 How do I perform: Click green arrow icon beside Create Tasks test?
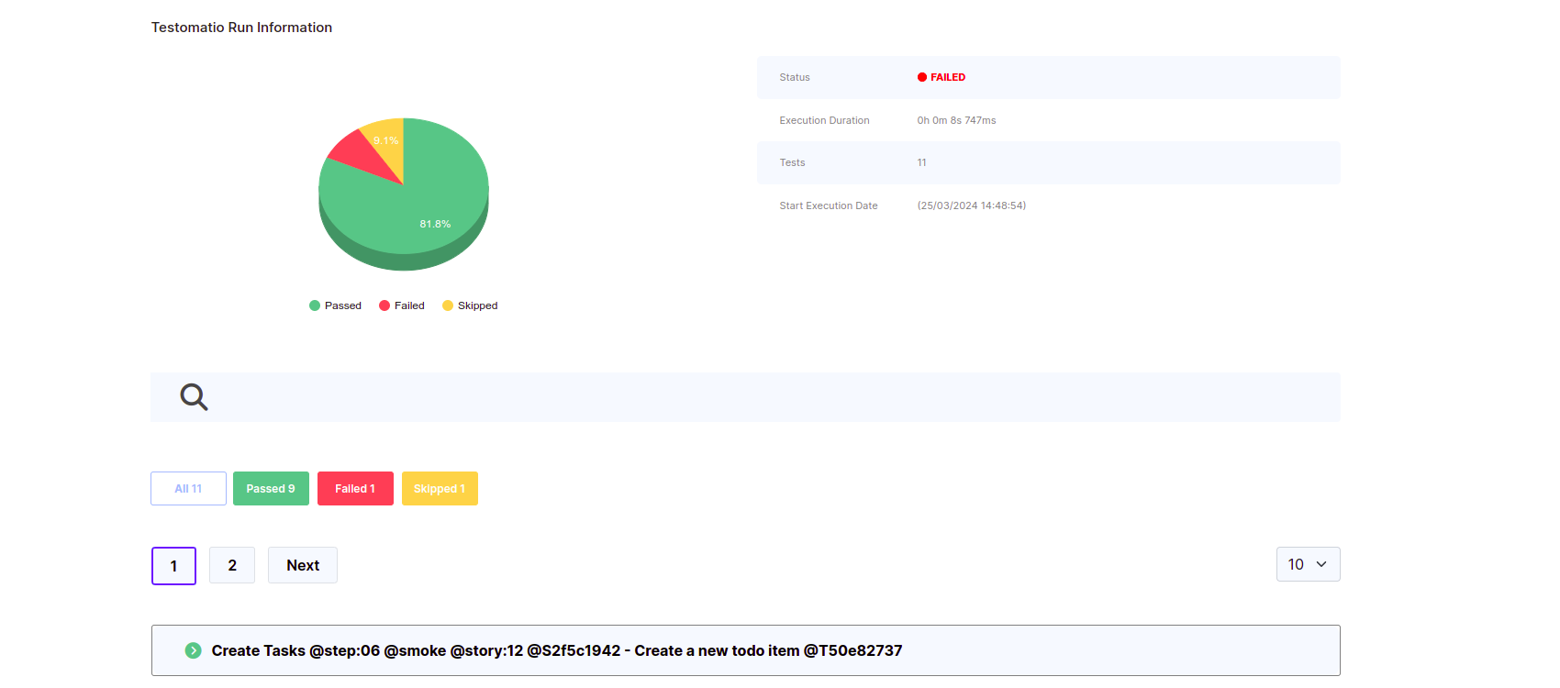coord(193,650)
